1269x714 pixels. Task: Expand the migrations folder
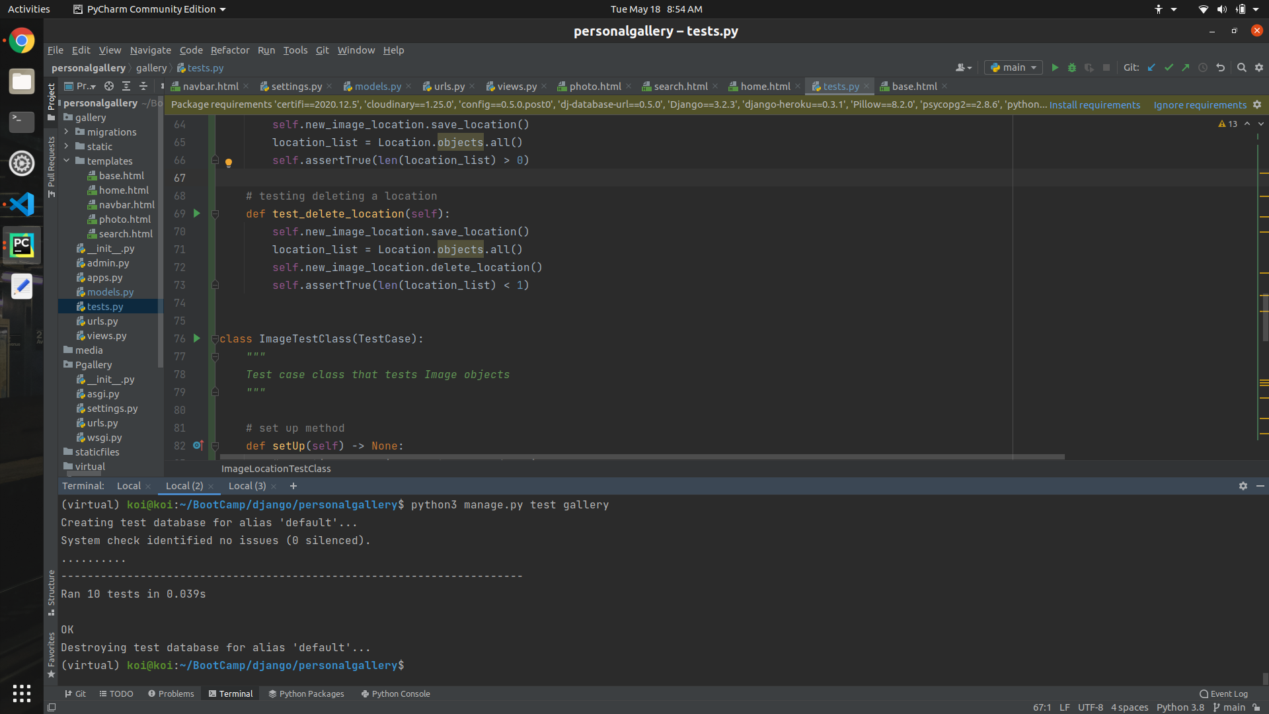66,132
